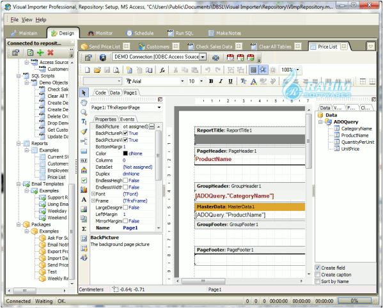This screenshot has height=308, width=383.
Task: Open the 100% zoom dropdown
Action: click(298, 70)
